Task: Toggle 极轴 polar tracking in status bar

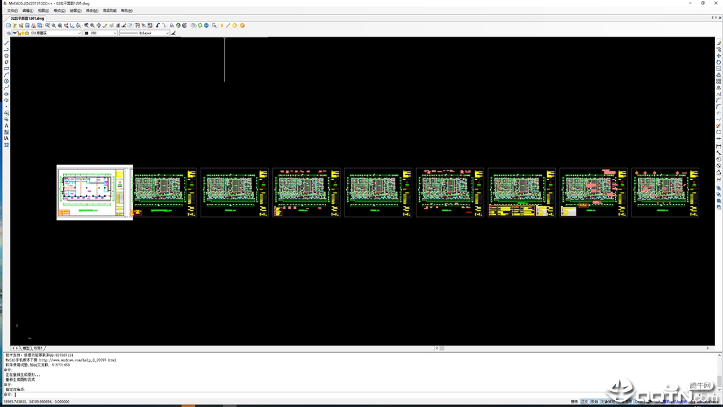Action: 594,401
